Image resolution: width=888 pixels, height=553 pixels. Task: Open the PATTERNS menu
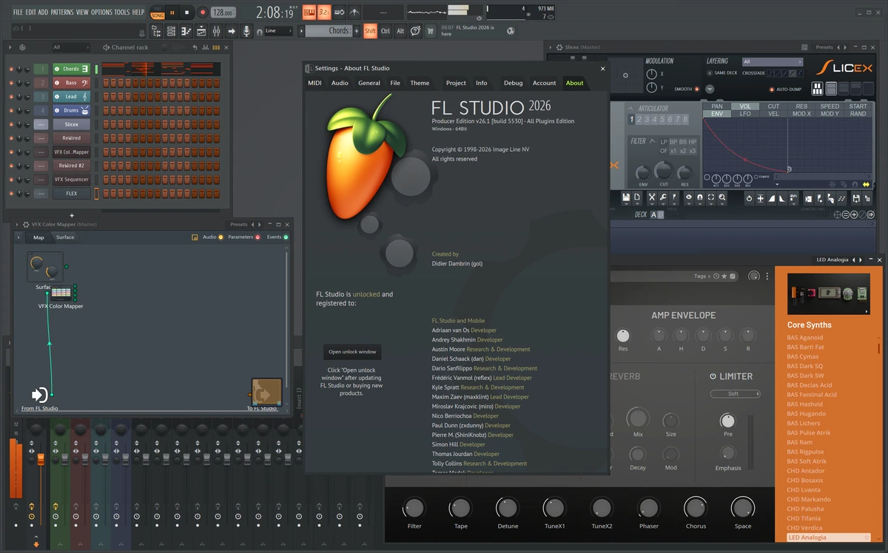(62, 13)
